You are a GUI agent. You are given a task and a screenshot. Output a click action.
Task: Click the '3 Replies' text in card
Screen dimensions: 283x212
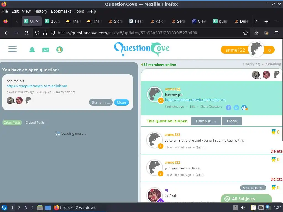coord(45,92)
